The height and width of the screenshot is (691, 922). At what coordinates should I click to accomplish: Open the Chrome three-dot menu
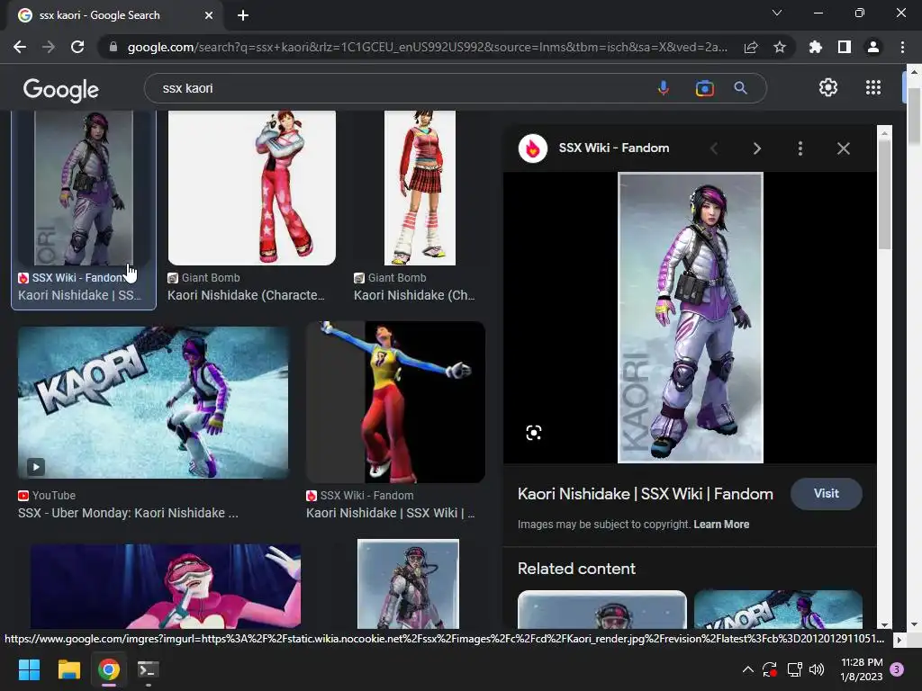902,47
